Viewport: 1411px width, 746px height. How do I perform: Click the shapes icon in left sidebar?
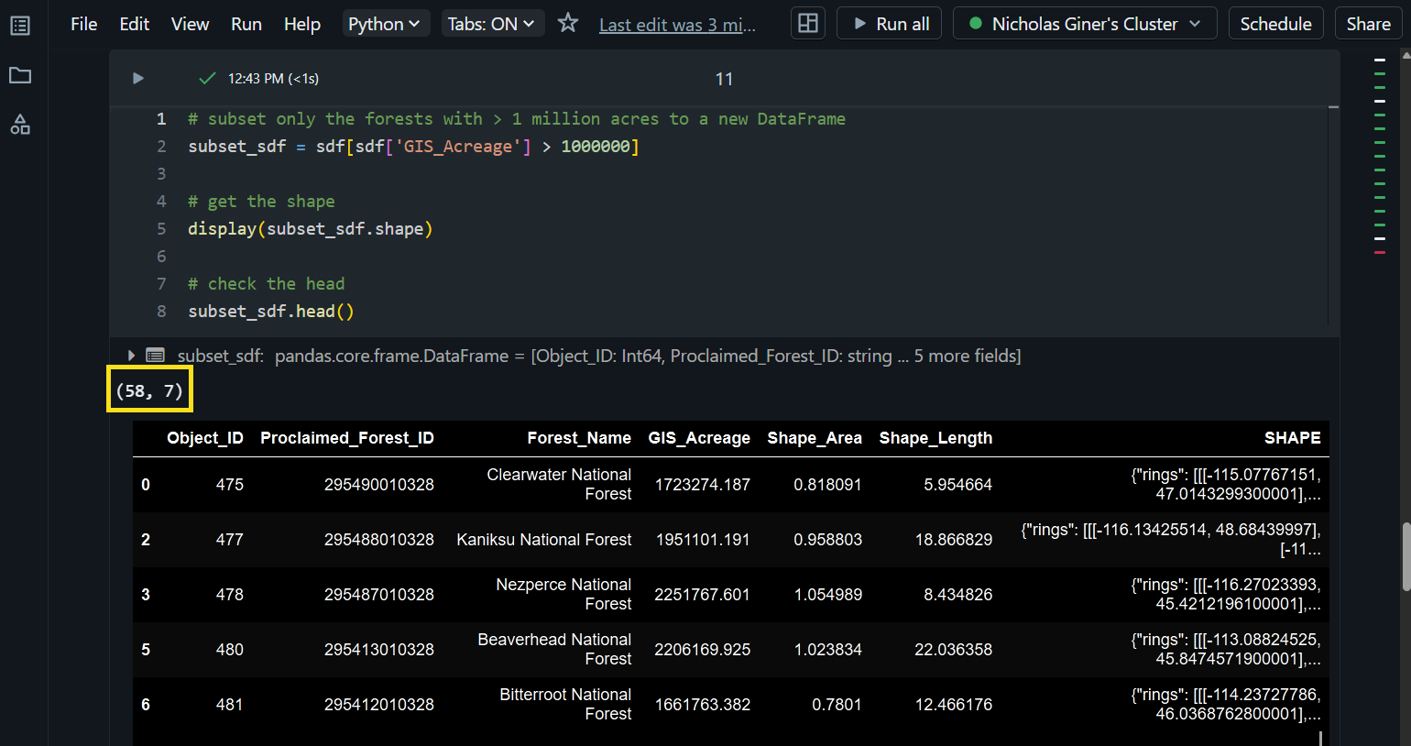point(20,125)
